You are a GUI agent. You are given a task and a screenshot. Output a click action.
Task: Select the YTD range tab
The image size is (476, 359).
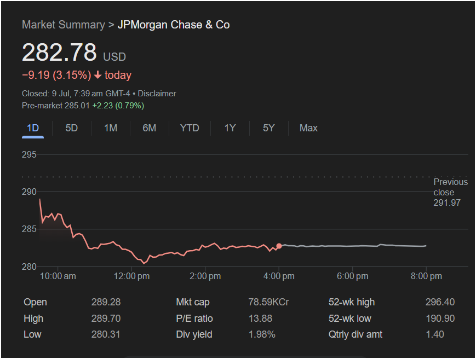coord(190,128)
